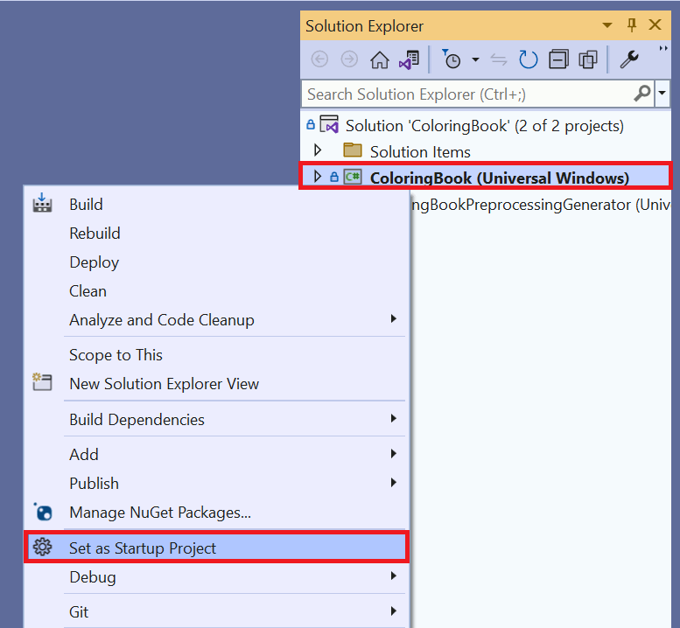Click the Pending Changes Filter clock icon
The height and width of the screenshot is (628, 680).
click(452, 59)
